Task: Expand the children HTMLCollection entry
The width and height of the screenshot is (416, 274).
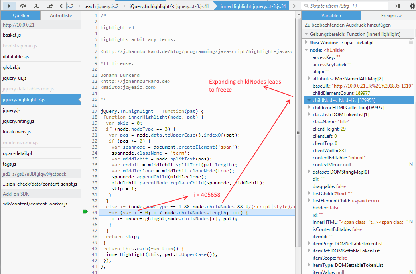Action: click(x=309, y=108)
